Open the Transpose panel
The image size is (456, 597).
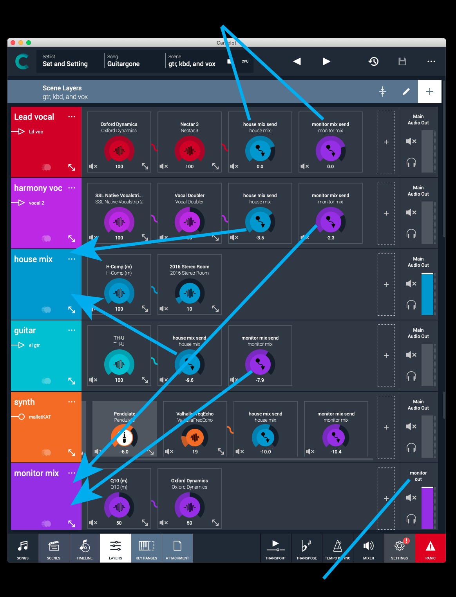[306, 548]
